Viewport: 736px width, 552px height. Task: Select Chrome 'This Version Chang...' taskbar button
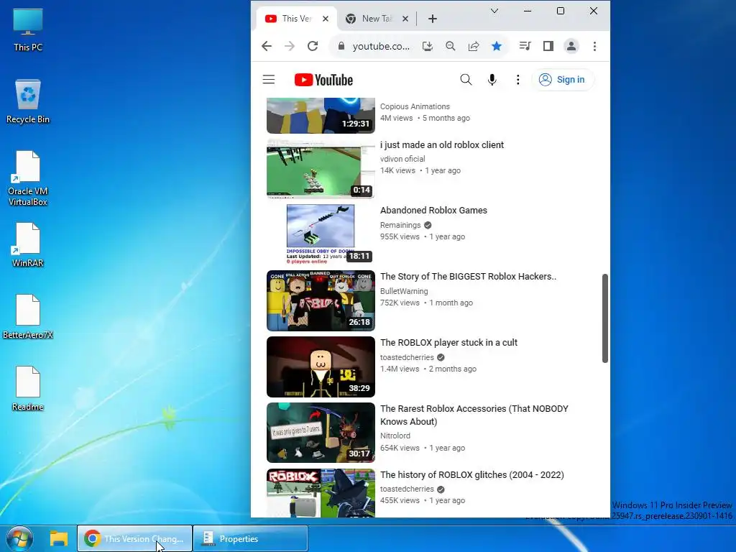134,539
